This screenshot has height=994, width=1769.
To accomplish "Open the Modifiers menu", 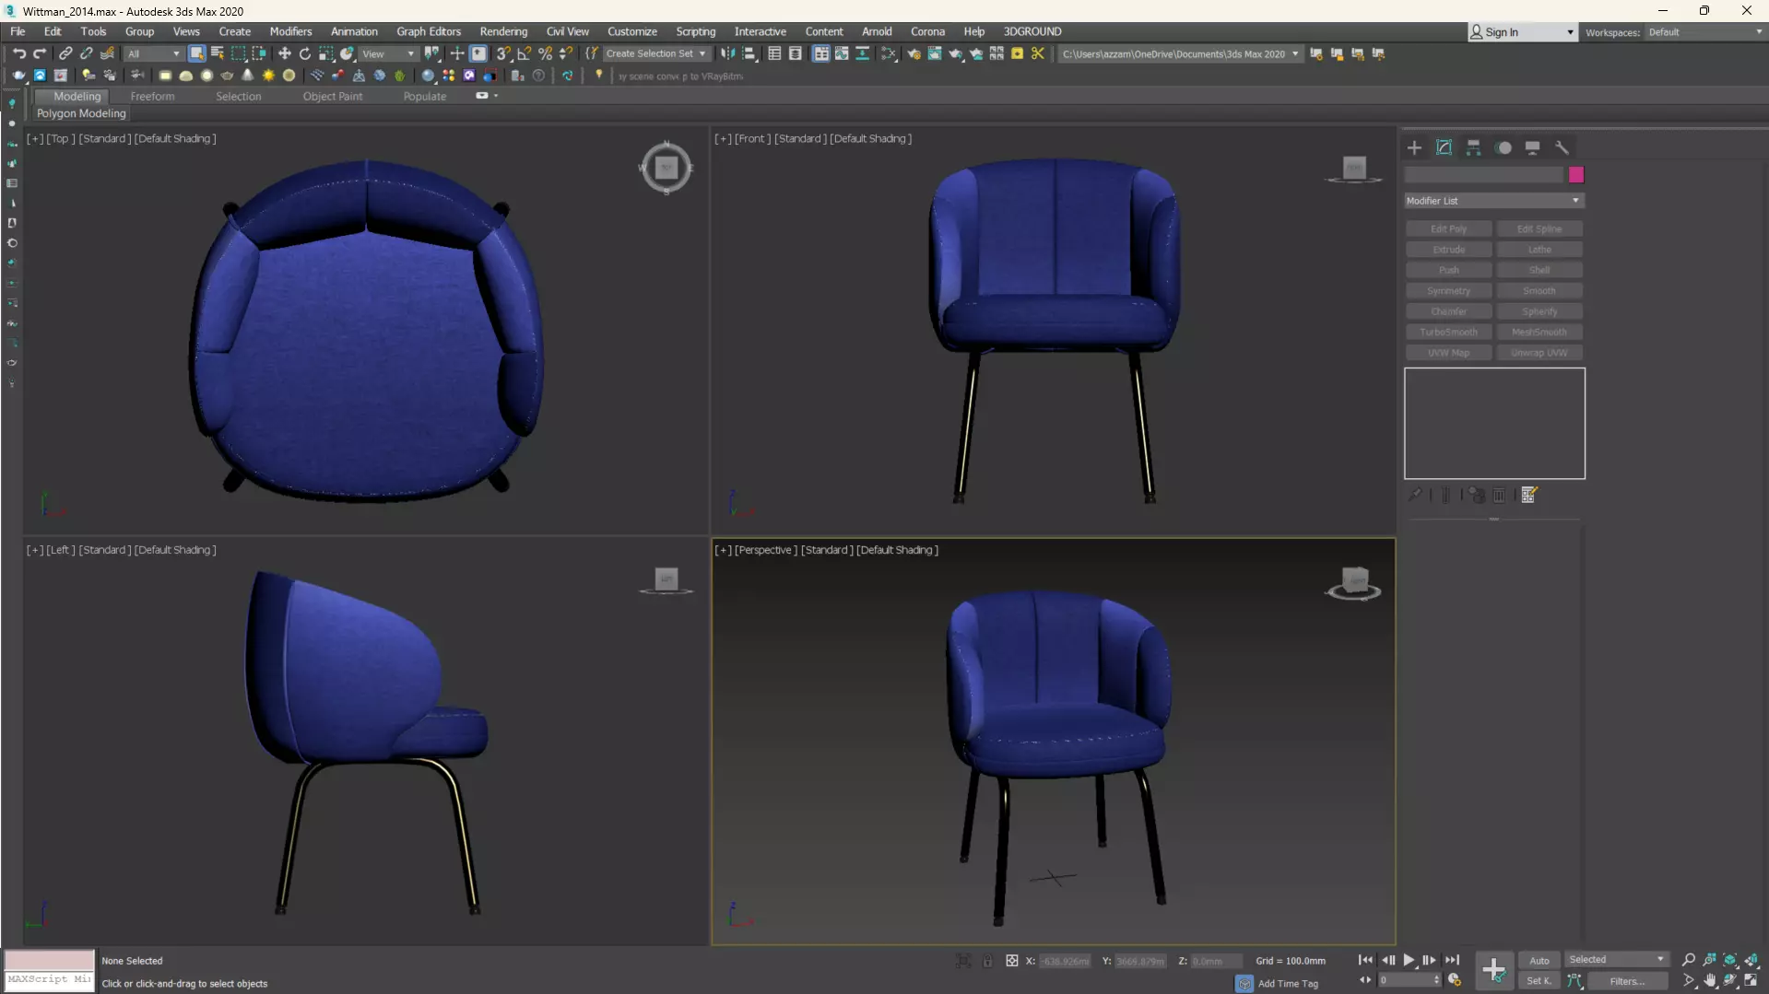I will [x=290, y=31].
